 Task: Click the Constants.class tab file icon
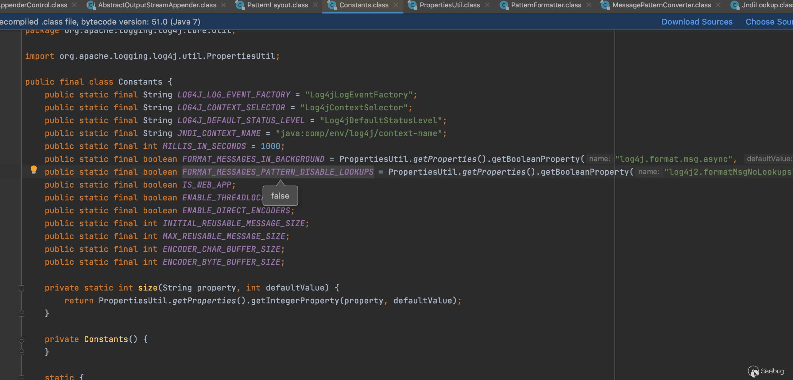pos(332,5)
